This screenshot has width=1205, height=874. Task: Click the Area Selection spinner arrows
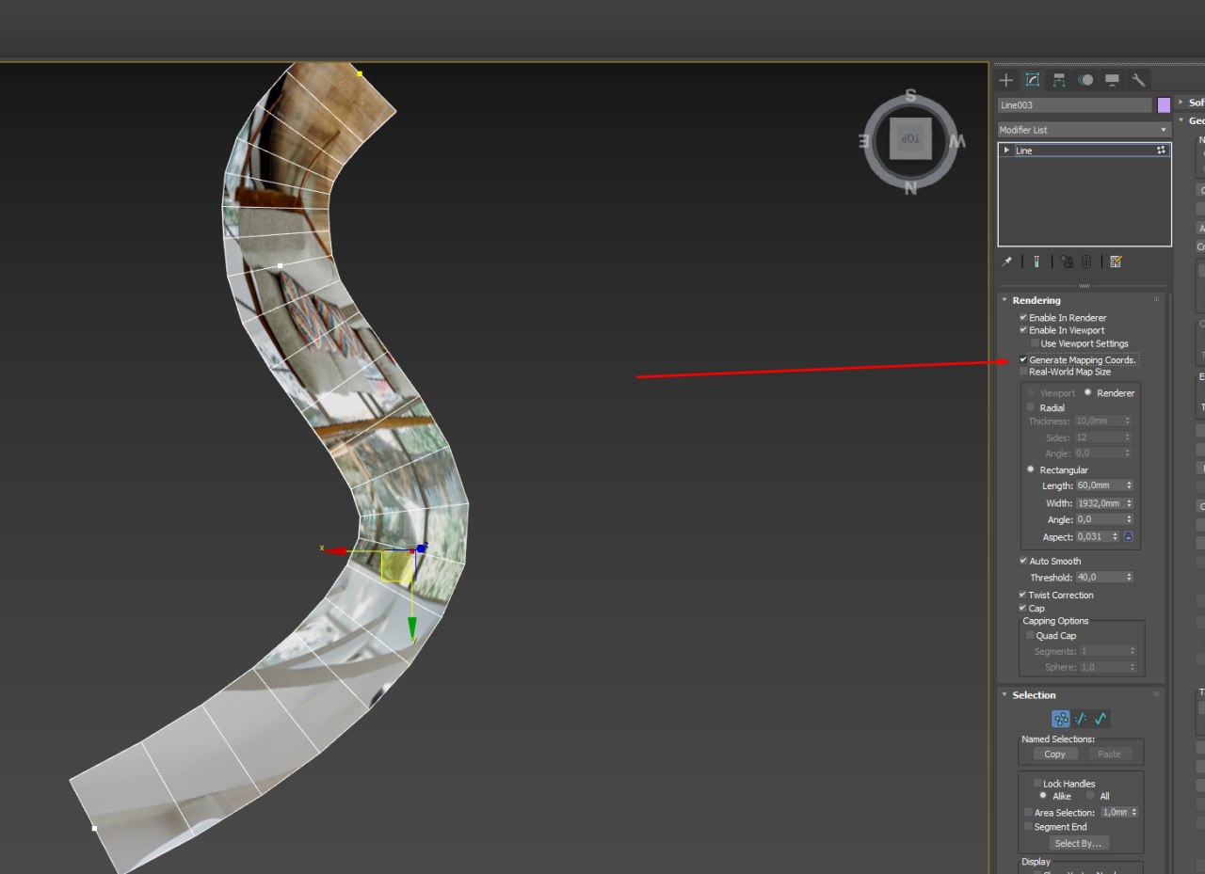1134,812
